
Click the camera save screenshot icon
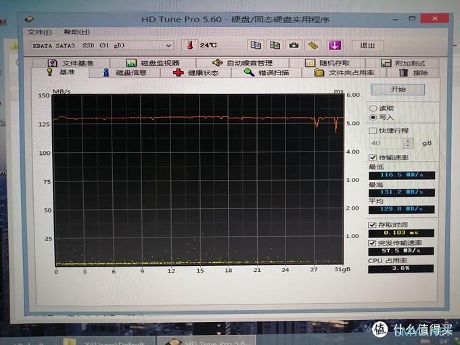[x=294, y=45]
